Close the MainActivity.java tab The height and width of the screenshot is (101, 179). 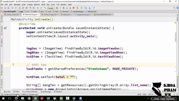(38, 15)
